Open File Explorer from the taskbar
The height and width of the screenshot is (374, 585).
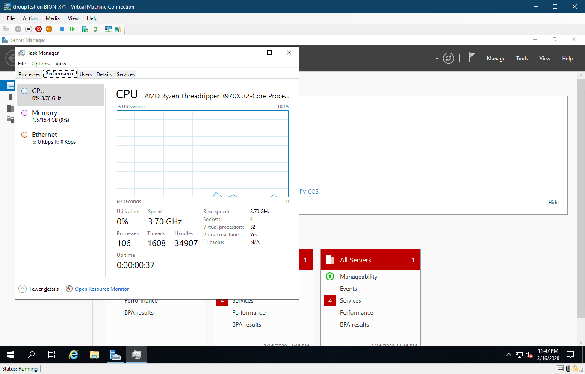tap(95, 355)
